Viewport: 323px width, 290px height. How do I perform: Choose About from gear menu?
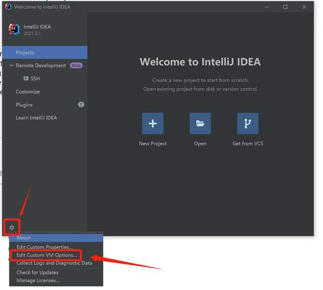[x=56, y=238]
